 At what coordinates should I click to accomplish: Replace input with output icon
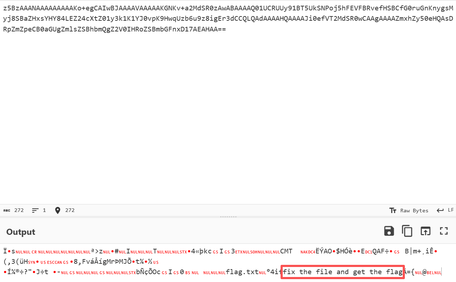tap(425, 231)
